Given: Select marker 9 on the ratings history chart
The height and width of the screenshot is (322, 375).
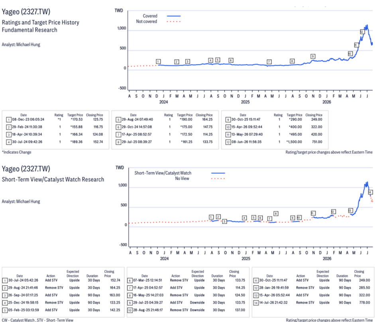Looking at the screenshot, I should click(313, 57).
